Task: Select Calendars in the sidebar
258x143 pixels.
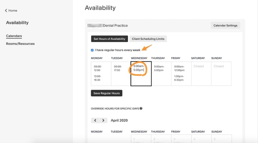Action: [x=14, y=36]
